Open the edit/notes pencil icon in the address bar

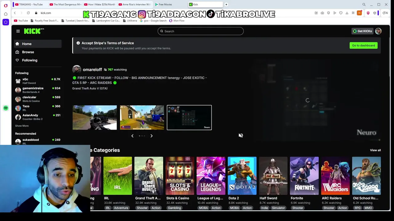click(316, 13)
